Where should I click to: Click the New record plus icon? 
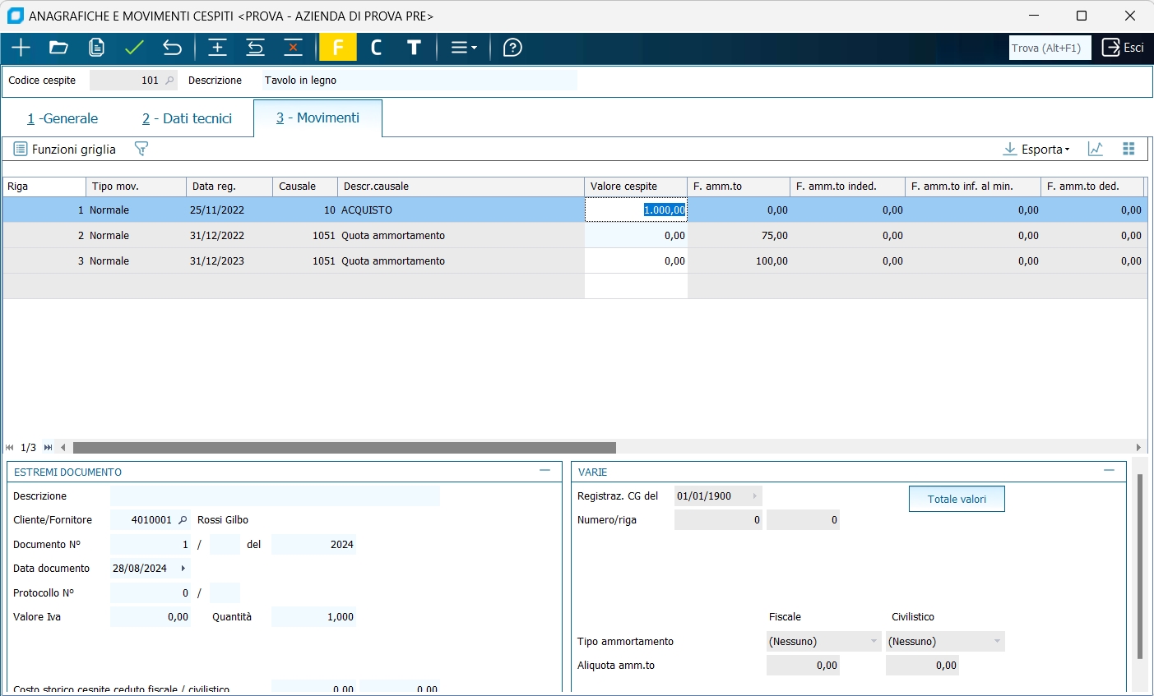[x=21, y=48]
